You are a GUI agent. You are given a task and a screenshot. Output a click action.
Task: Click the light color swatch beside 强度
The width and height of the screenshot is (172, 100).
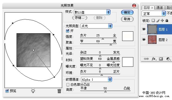click(128, 36)
